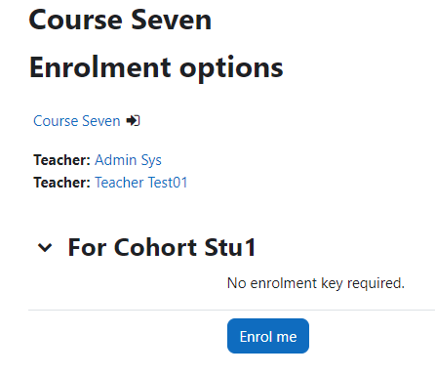The width and height of the screenshot is (435, 375).
Task: Collapse the section using the down chevron
Action: (45, 248)
